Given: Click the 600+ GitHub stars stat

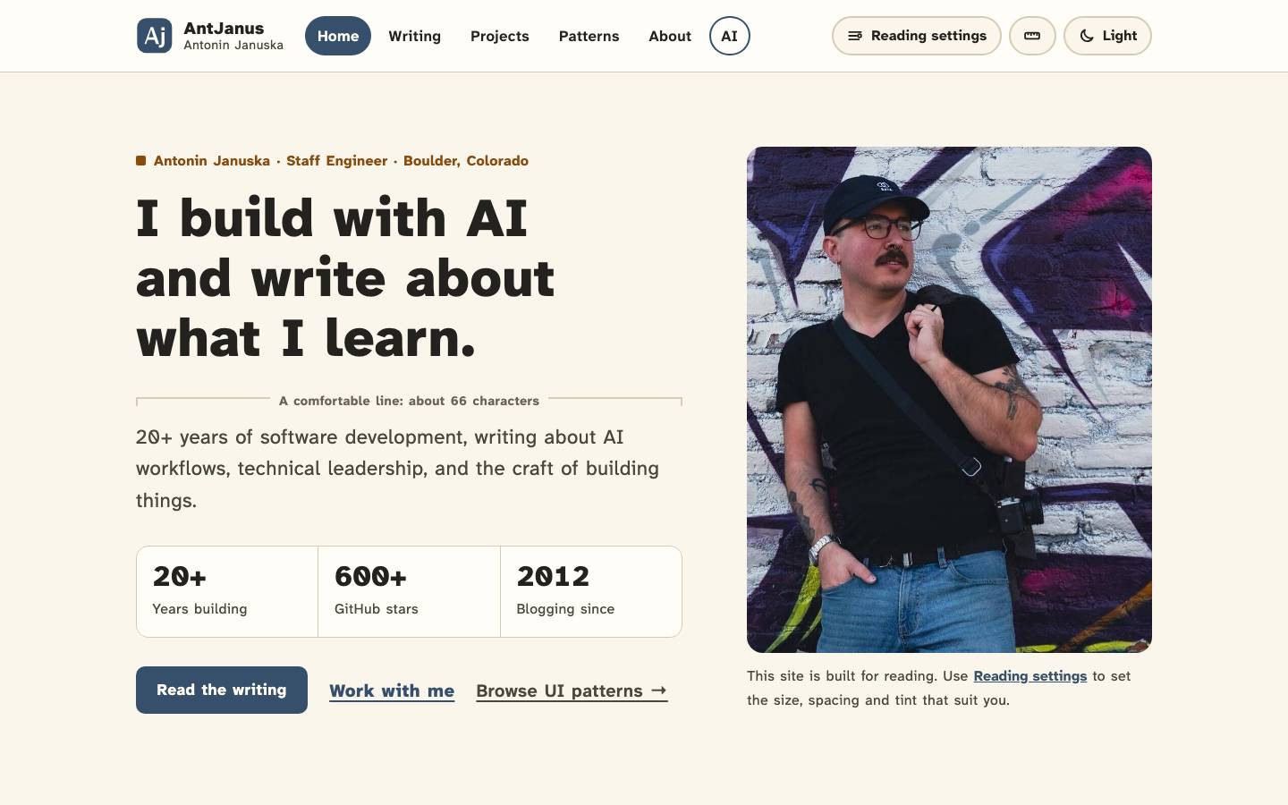Looking at the screenshot, I should (x=410, y=591).
